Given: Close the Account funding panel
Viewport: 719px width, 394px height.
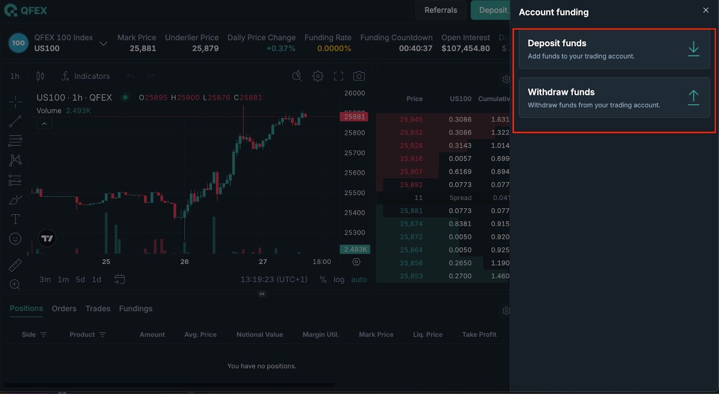Looking at the screenshot, I should [x=706, y=10].
